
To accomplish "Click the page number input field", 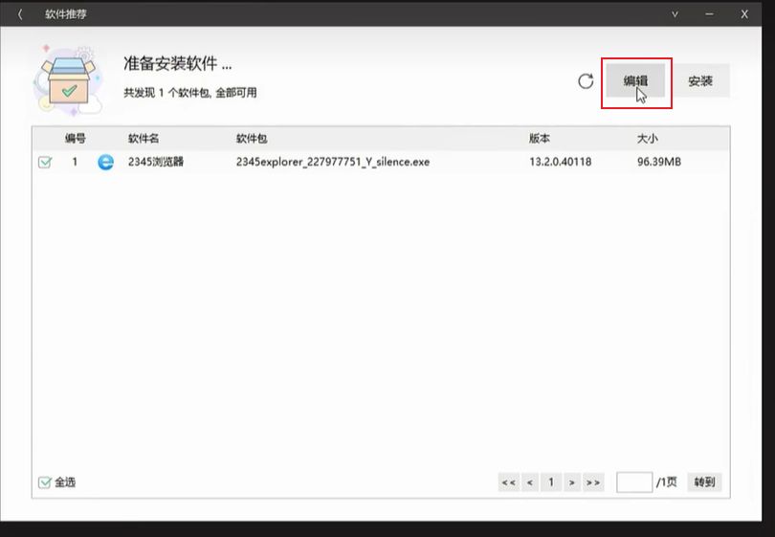I will pos(633,482).
